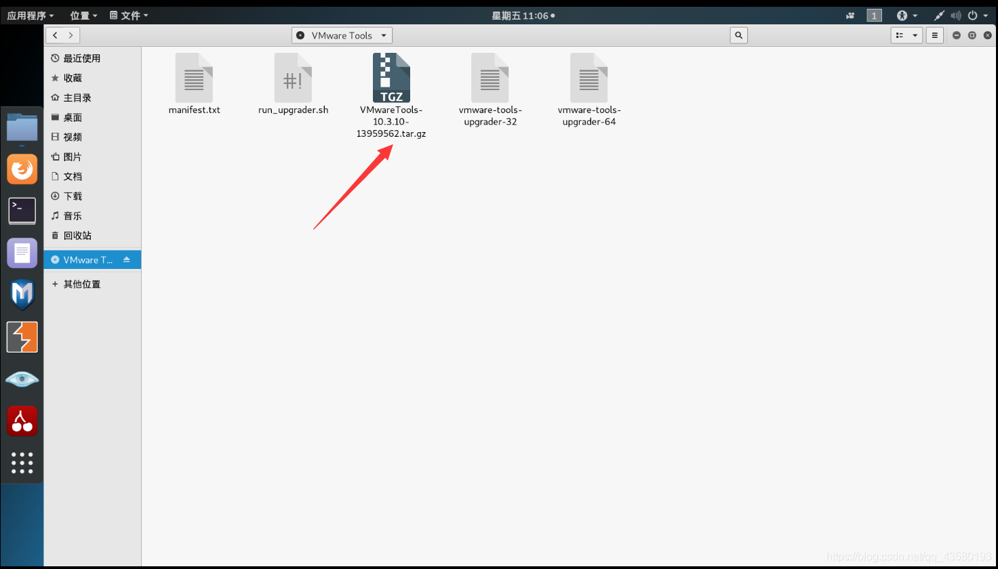Click the workspace indicator 1
Viewport: 998px width, 569px height.
pos(874,16)
